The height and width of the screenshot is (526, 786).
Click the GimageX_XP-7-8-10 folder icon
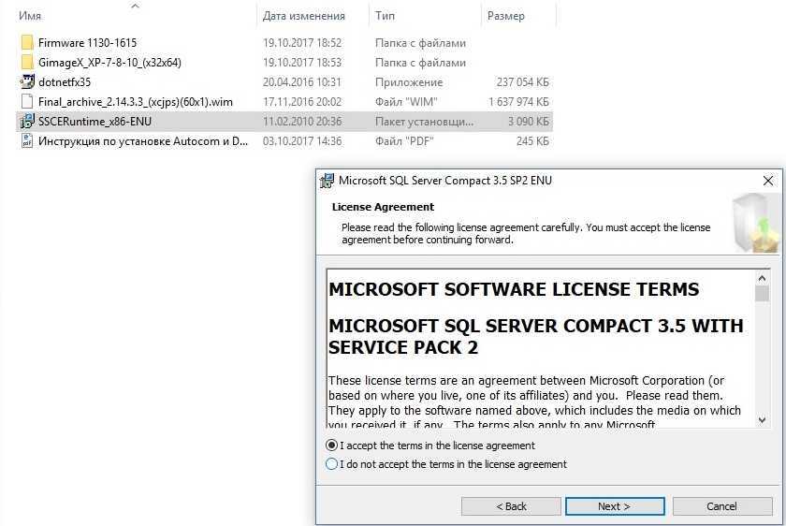coord(26,63)
